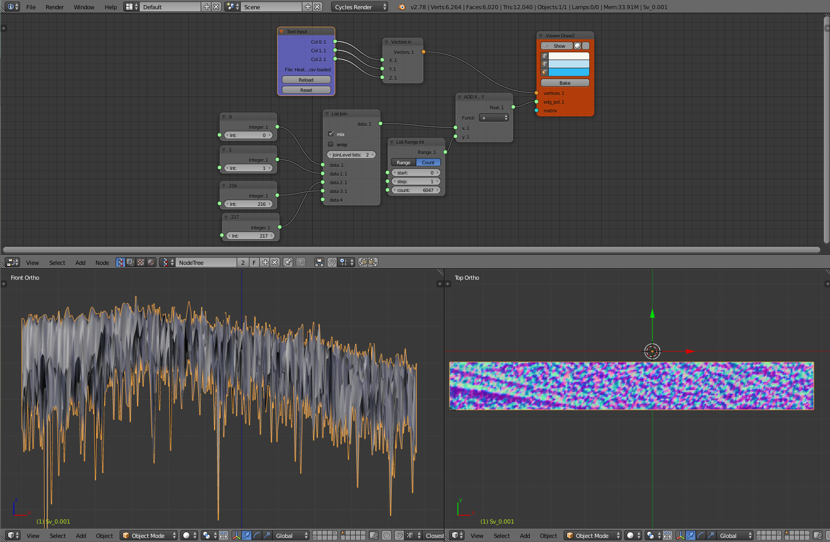Open the Node menu in node editor
Viewport: 830px width, 542px height.
[x=102, y=262]
